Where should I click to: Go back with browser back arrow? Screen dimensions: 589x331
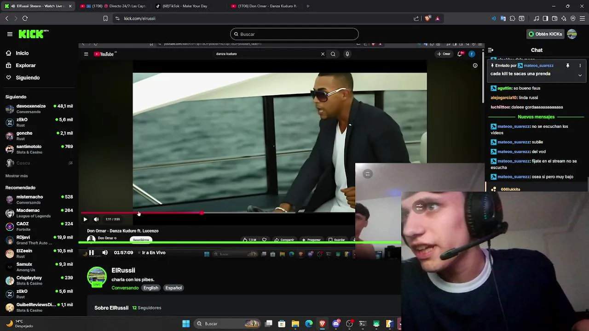6,18
